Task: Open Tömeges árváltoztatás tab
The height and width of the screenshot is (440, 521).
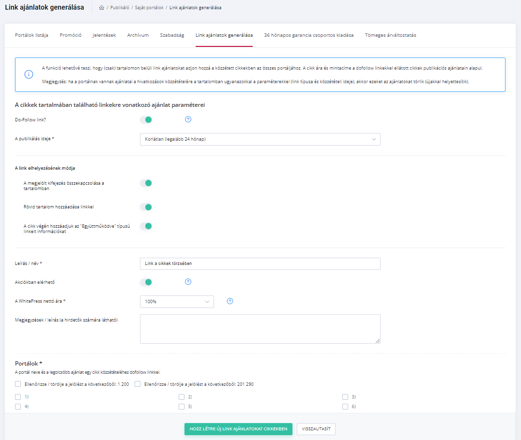Action: (x=390, y=35)
